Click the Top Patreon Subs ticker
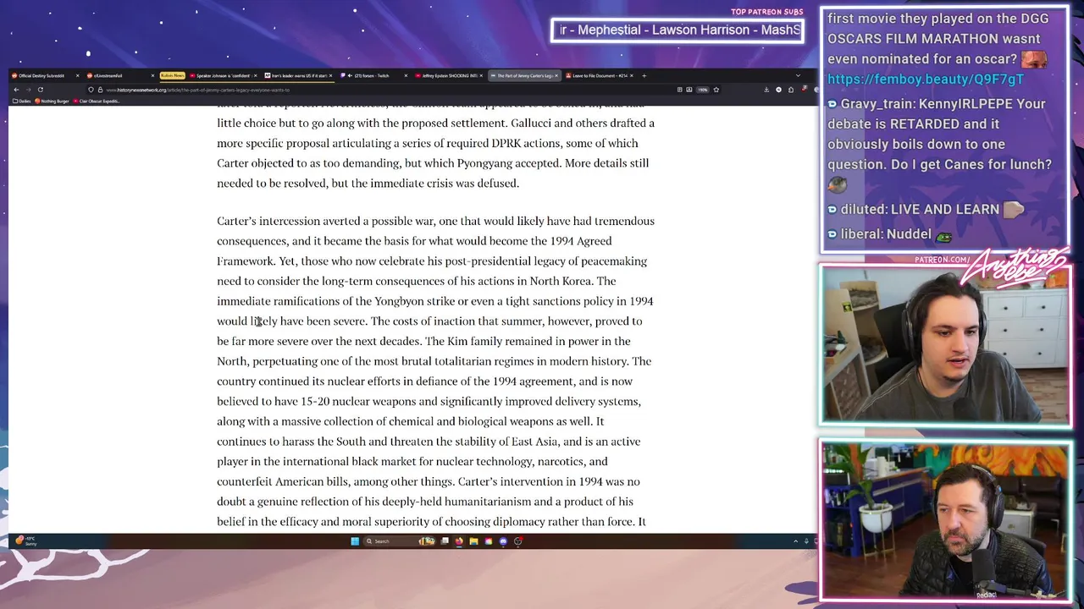This screenshot has width=1084, height=609. point(677,30)
